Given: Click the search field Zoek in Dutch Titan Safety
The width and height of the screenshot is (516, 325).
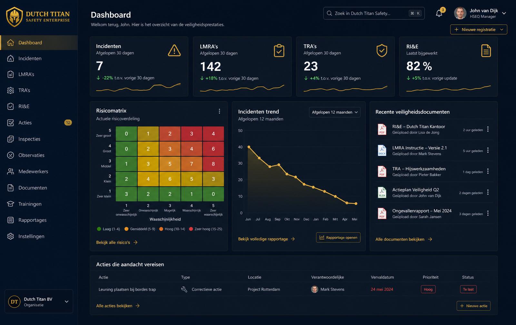Looking at the screenshot, I should pyautogui.click(x=374, y=13).
